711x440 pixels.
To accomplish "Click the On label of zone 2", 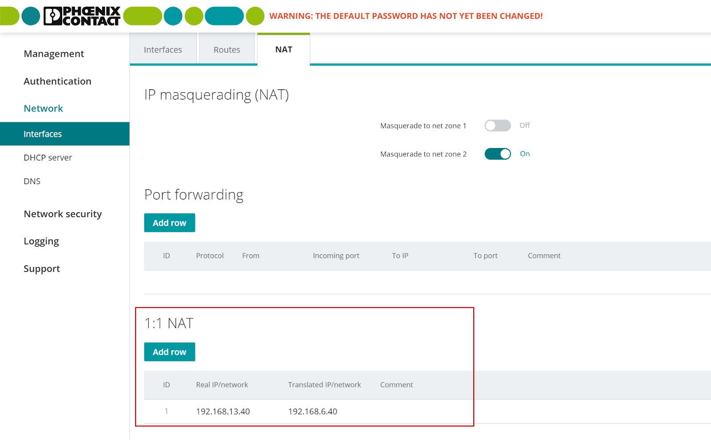I will pos(525,154).
